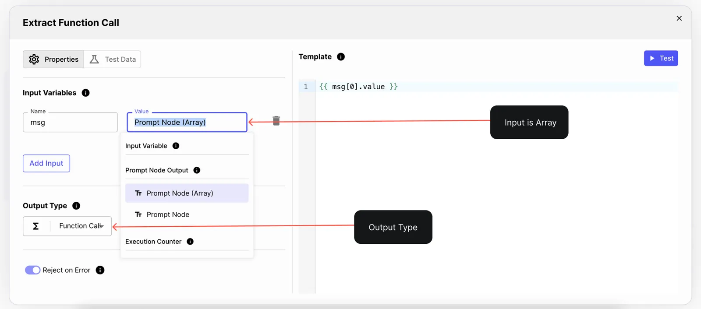
Task: Close the Extract Function Call dialog
Action: [679, 18]
